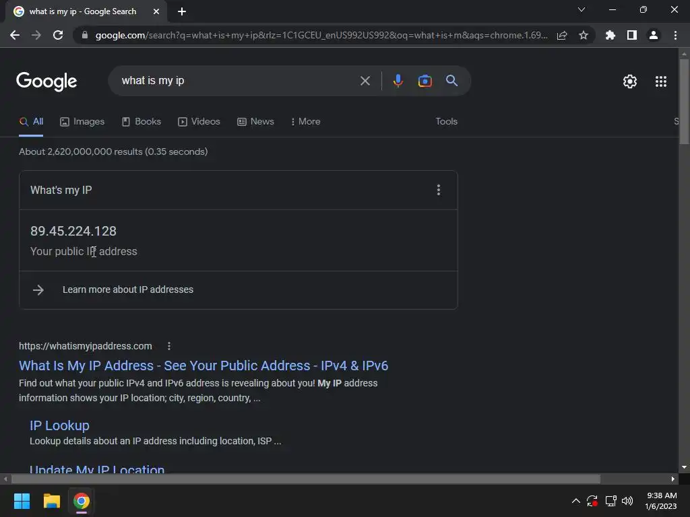Viewport: 690px width, 517px height.
Task: Click Learn more about IP addresses
Action: point(127,289)
